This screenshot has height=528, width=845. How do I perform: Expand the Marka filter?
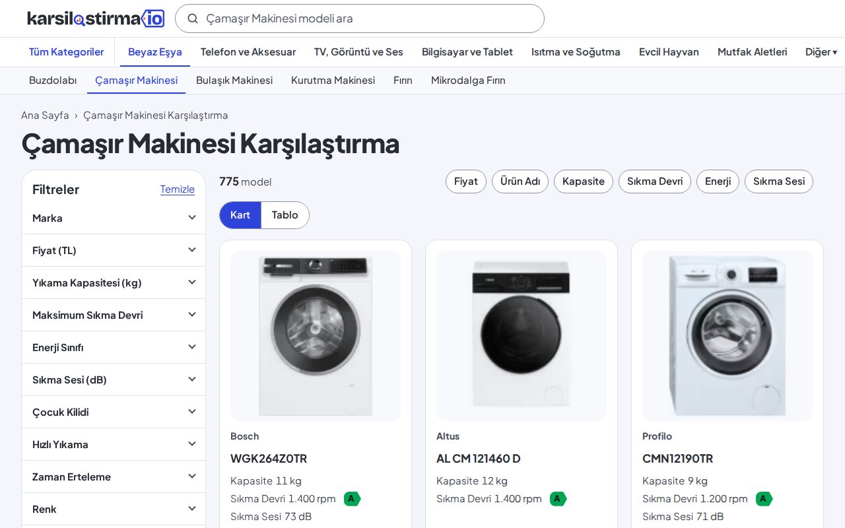[114, 218]
